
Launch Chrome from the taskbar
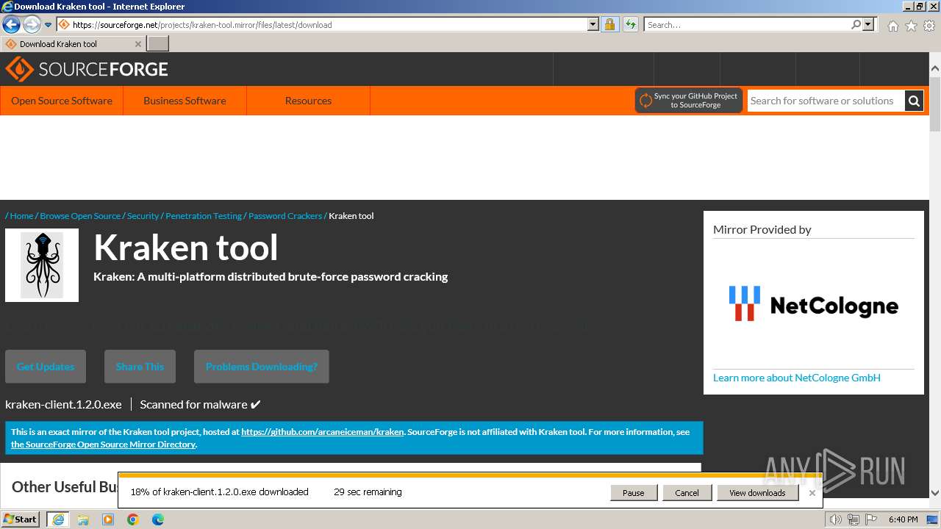(x=133, y=519)
